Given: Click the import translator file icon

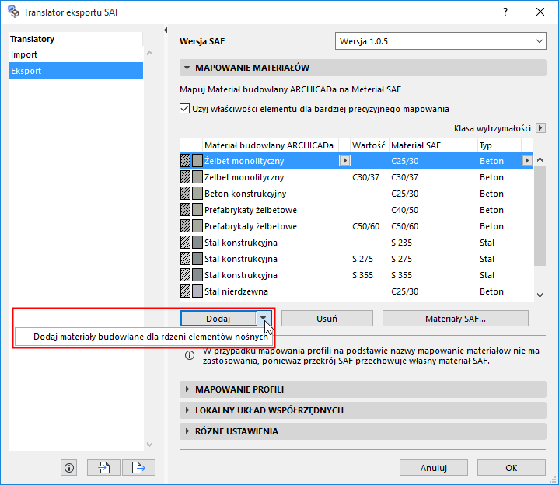Looking at the screenshot, I should point(103,468).
